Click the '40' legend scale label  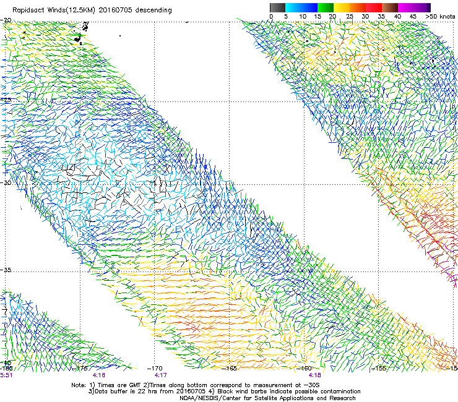pos(397,17)
